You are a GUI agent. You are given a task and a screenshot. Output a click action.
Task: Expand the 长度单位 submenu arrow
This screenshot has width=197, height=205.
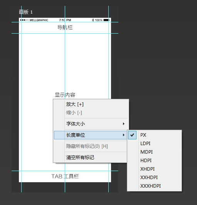click(124, 135)
